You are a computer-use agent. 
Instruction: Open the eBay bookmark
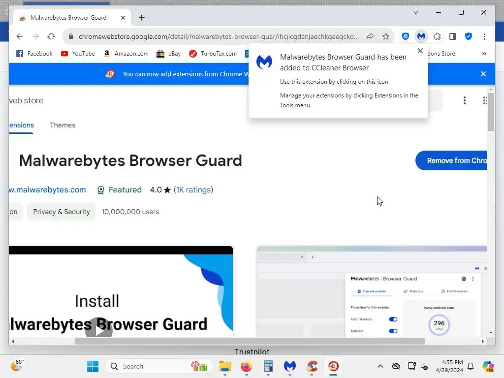pyautogui.click(x=168, y=54)
